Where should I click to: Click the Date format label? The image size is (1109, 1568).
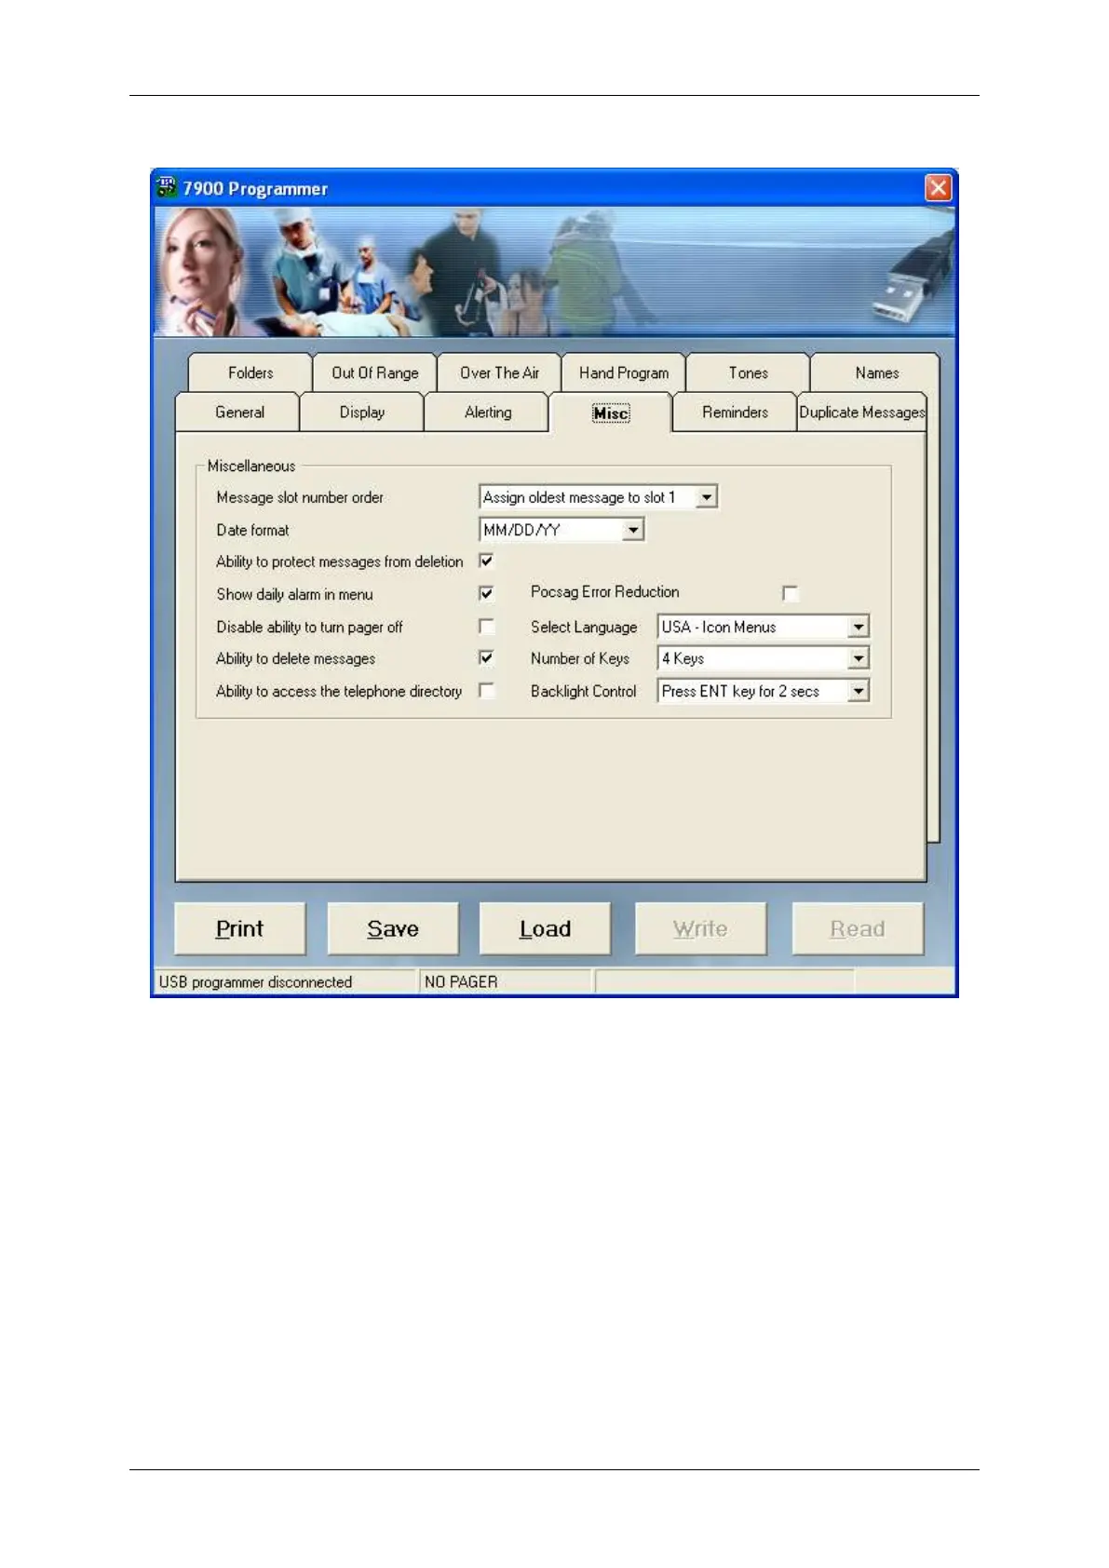252,530
